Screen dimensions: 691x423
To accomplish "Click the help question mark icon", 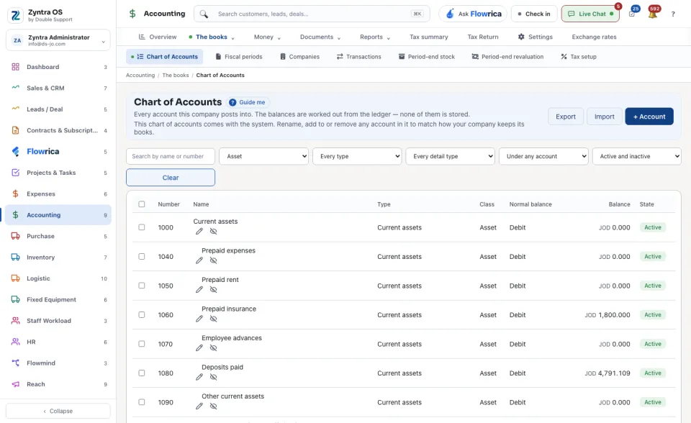I will (673, 14).
